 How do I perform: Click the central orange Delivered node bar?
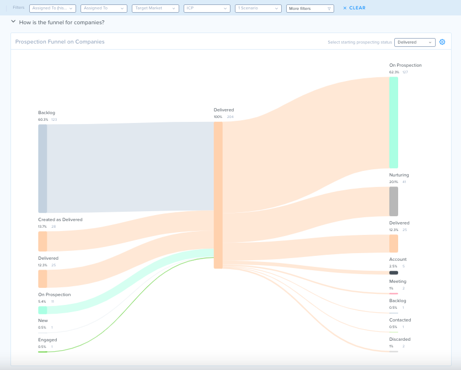coord(218,195)
